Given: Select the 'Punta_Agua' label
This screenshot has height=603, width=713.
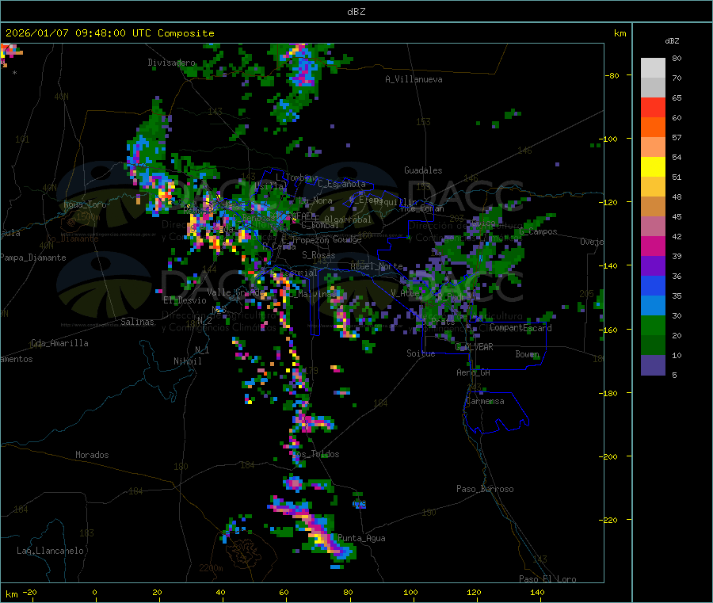Looking at the screenshot, I should click(361, 538).
